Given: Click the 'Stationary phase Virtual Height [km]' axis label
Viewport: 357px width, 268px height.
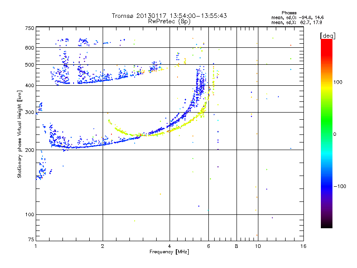Looking at the screenshot, I should click(19, 134).
